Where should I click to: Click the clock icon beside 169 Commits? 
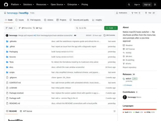tap(104, 35)
